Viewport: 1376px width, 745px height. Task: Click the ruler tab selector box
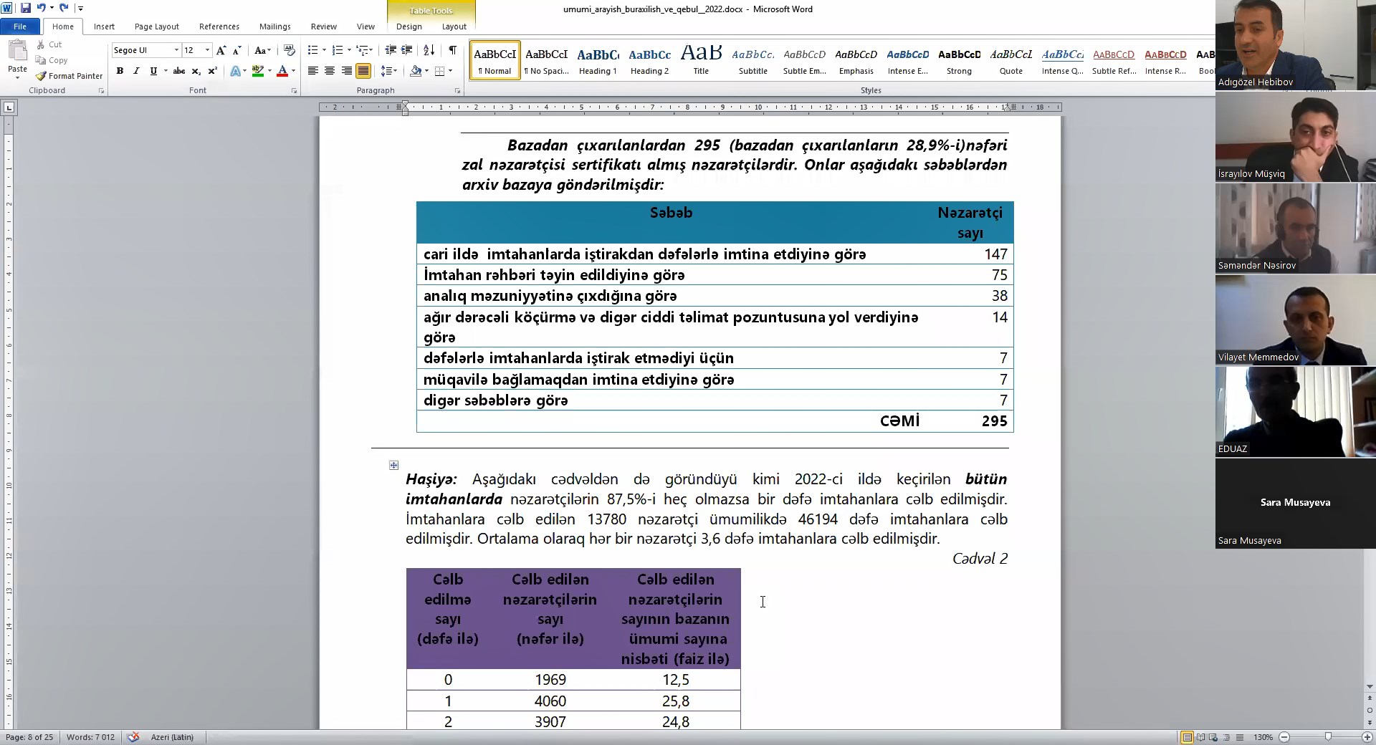tap(9, 108)
